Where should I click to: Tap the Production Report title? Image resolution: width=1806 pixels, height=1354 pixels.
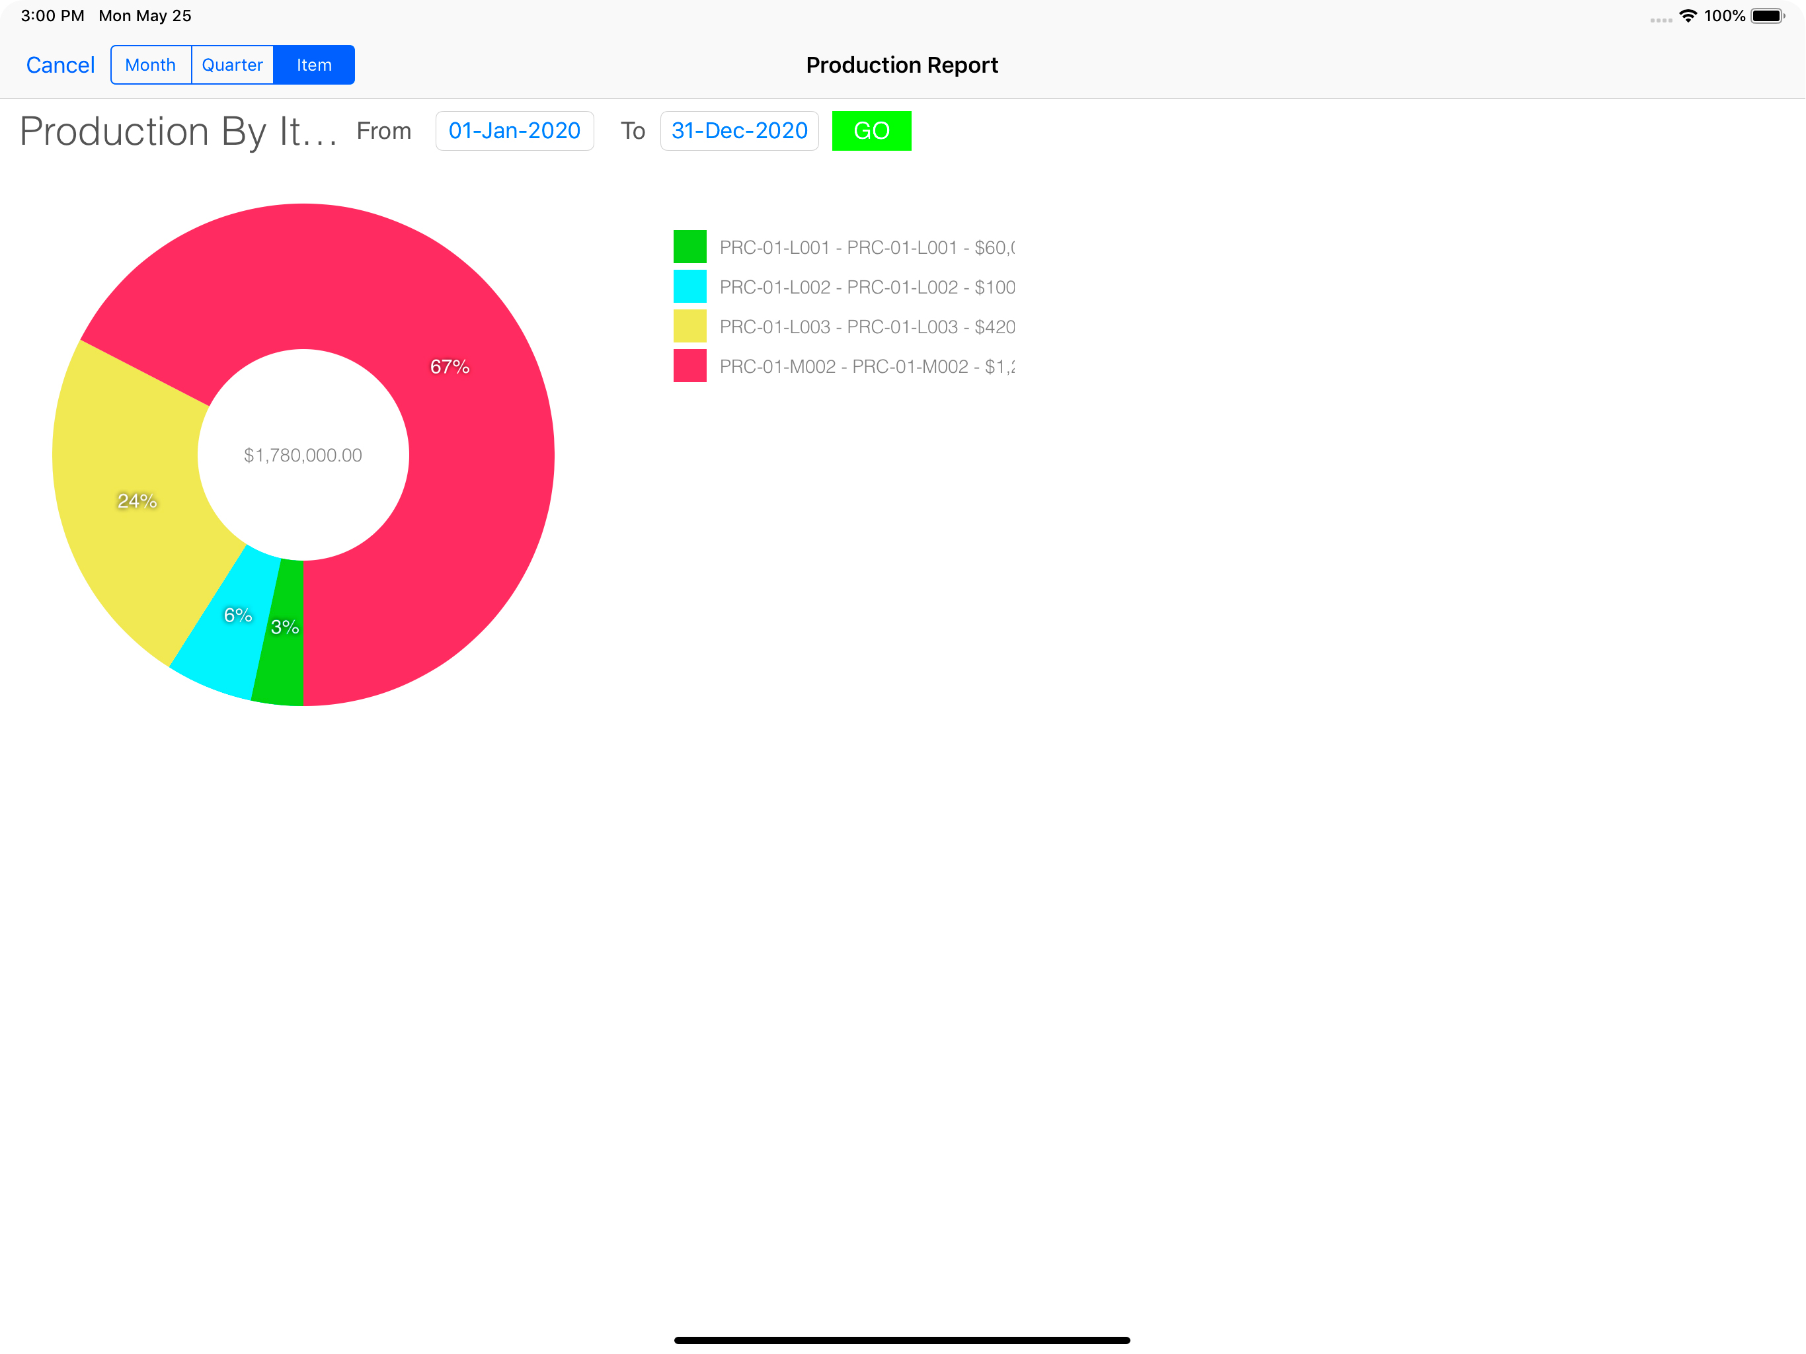pos(902,65)
